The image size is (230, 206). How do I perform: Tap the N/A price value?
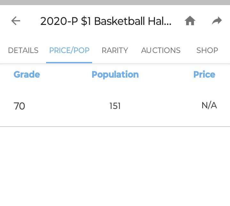tap(209, 105)
